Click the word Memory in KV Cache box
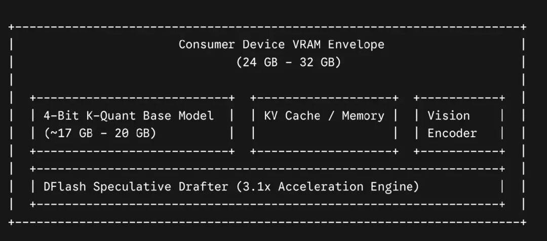 pos(363,115)
